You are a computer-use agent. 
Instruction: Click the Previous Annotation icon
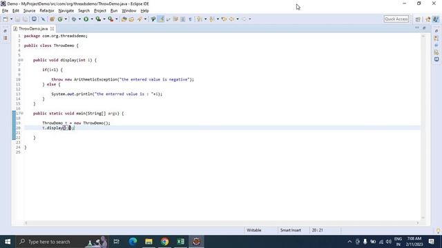coord(211,19)
